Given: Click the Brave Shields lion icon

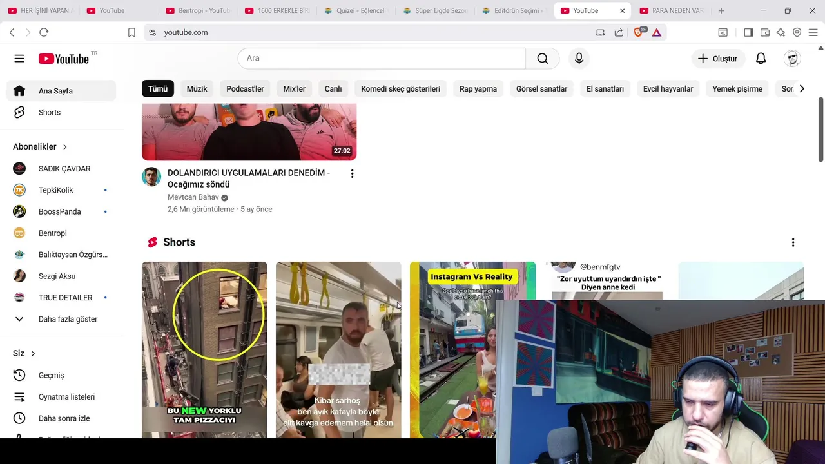Looking at the screenshot, I should (639, 32).
